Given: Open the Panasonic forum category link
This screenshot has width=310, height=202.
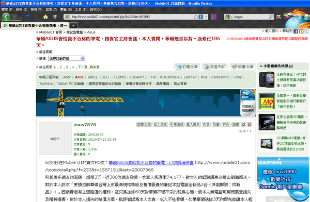Looking at the screenshot, I should 220,77.
